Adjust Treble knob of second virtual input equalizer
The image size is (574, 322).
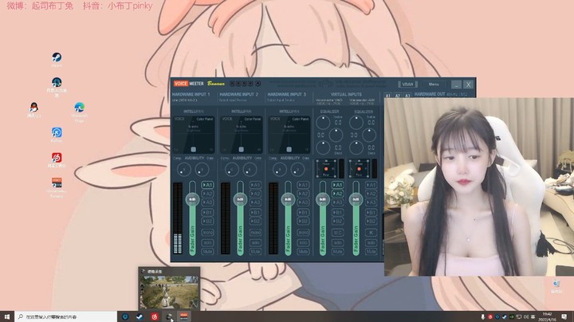[356, 123]
